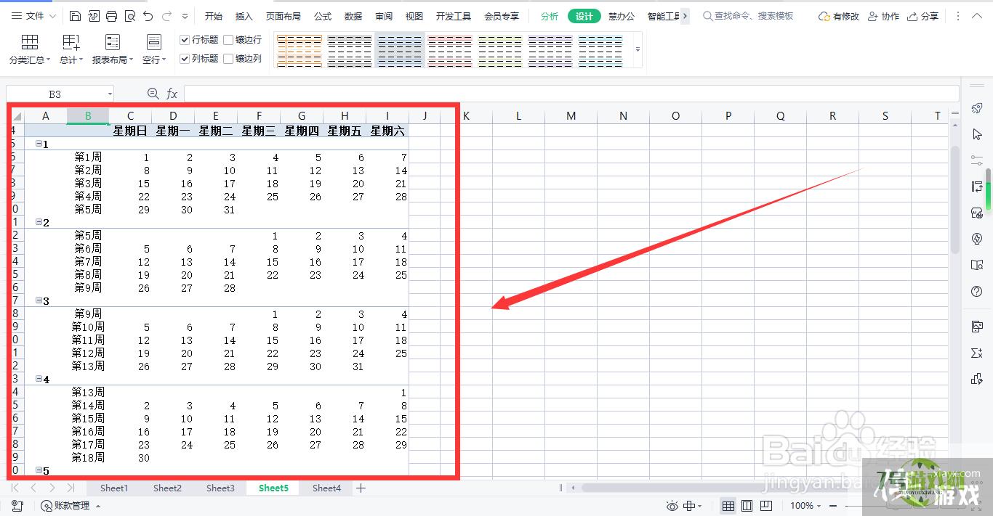993x516 pixels.
Task: Click the rocket icon in right sidebar
Action: [x=977, y=108]
